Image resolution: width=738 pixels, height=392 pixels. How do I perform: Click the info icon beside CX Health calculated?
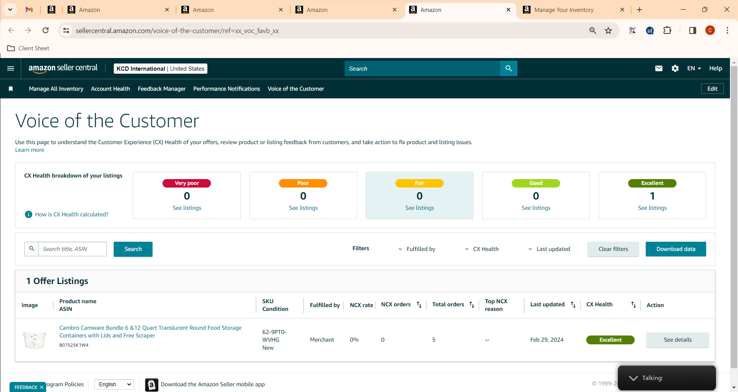pyautogui.click(x=28, y=214)
